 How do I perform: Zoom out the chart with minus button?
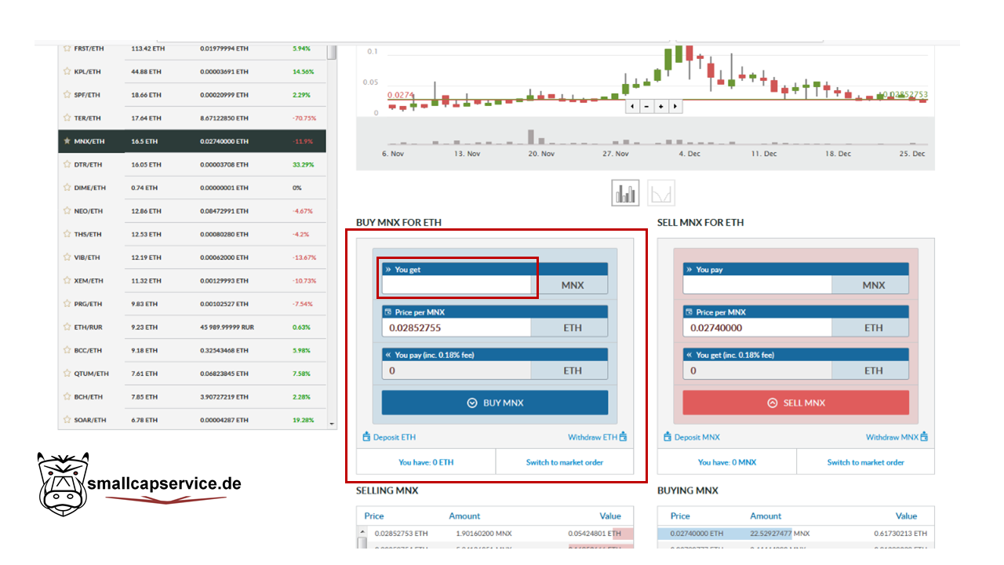(646, 106)
